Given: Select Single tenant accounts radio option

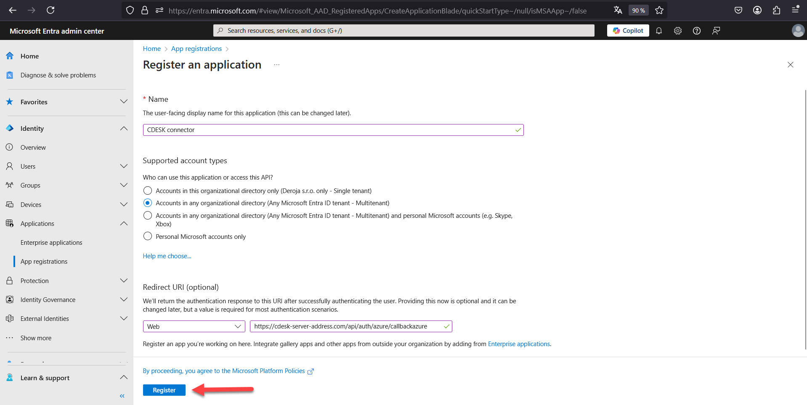Looking at the screenshot, I should 148,191.
